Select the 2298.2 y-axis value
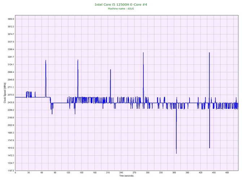This screenshot has height=182, width=242. pyautogui.click(x=11, y=110)
